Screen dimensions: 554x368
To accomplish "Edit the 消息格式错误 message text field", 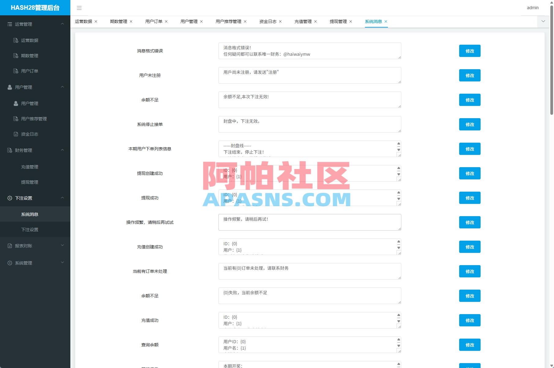I will [x=310, y=51].
